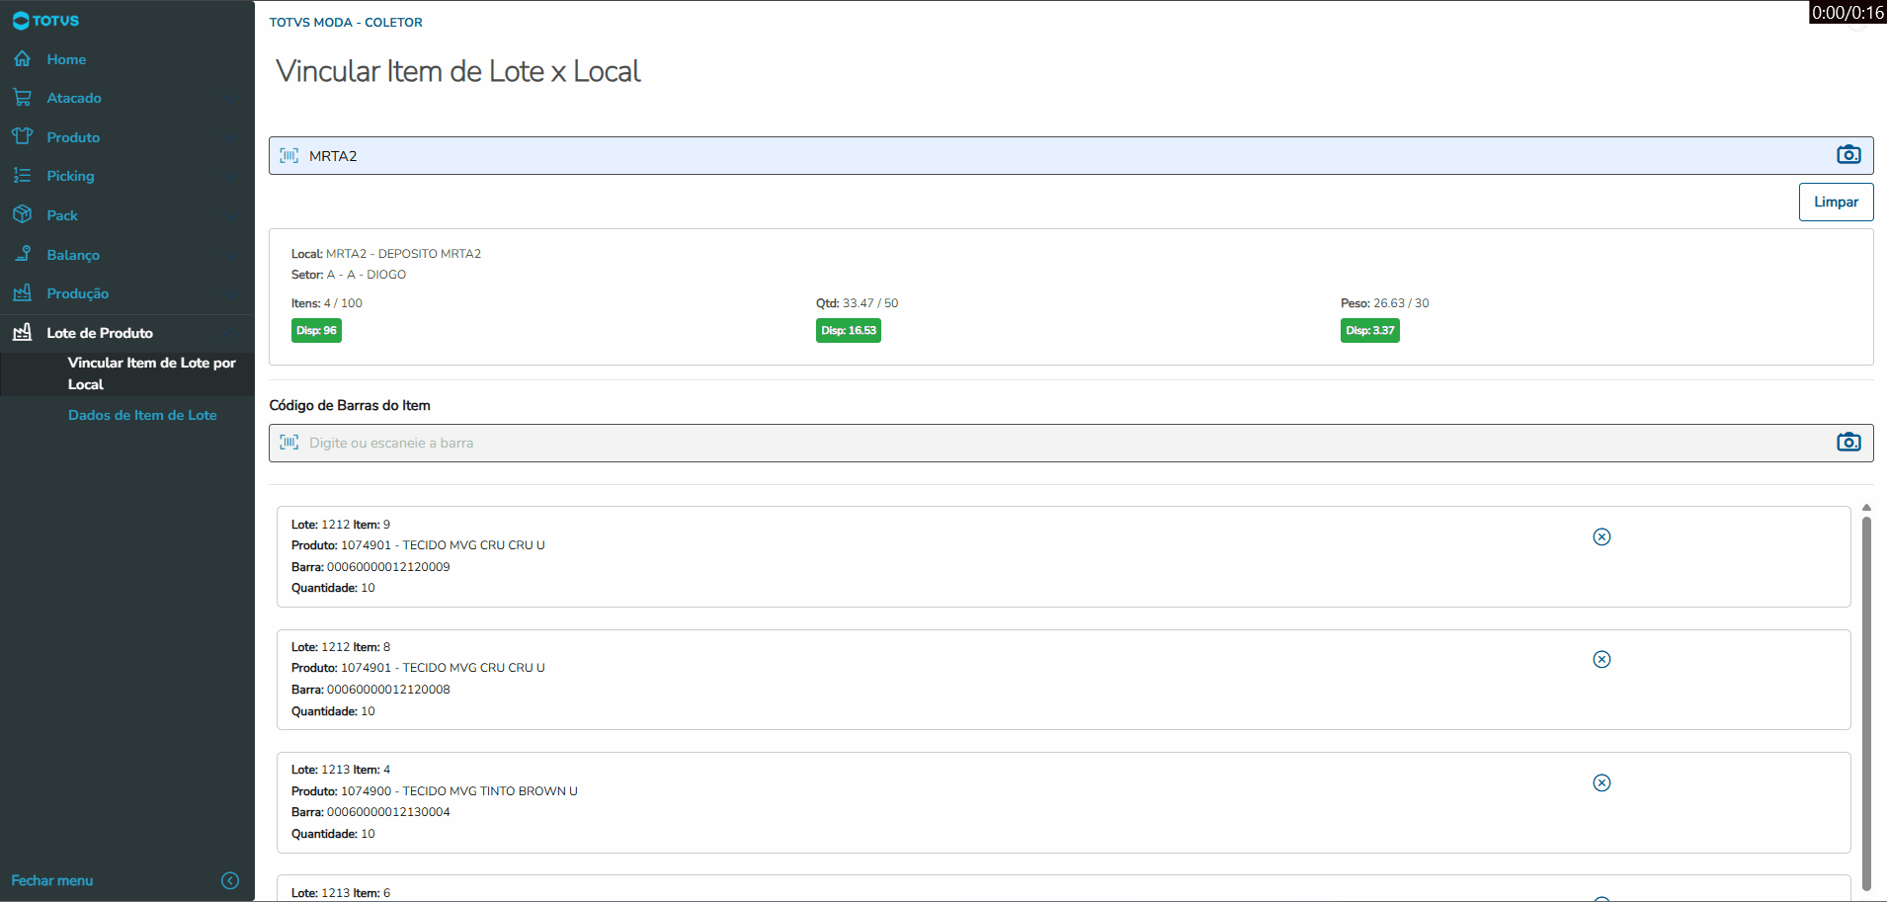
Task: Remove Lote 1212 Item 9 from the list
Action: 1601,536
